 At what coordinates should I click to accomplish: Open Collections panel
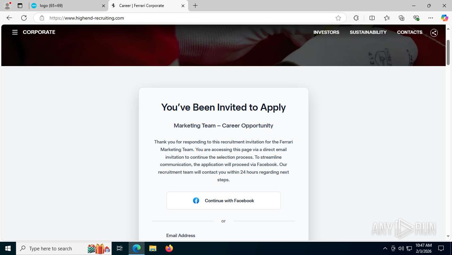[401, 18]
